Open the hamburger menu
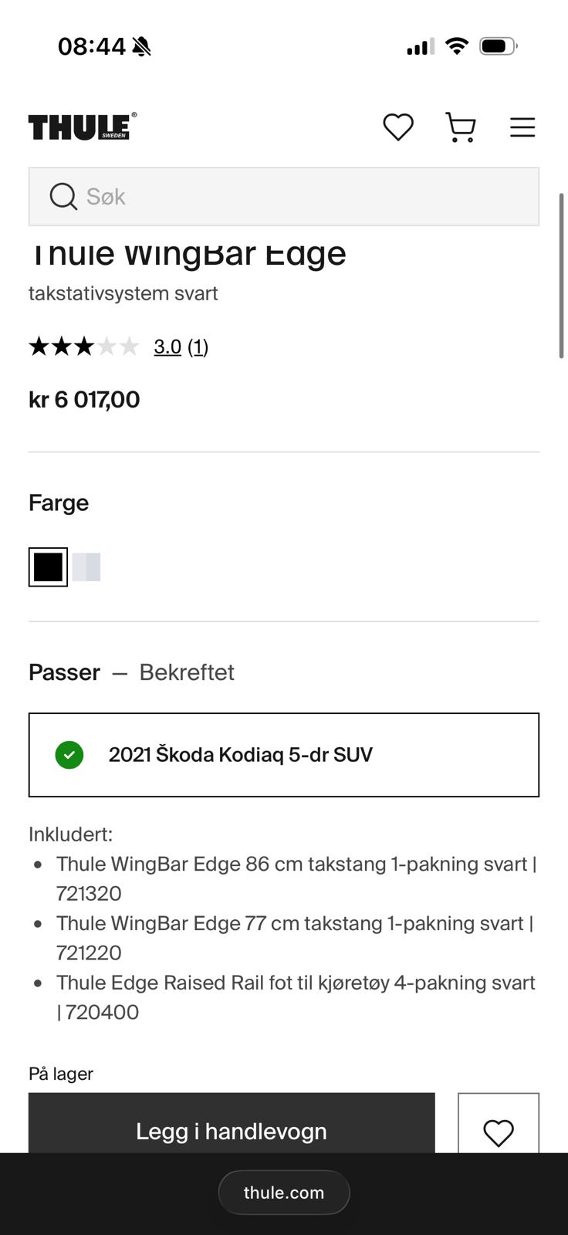 pyautogui.click(x=522, y=127)
